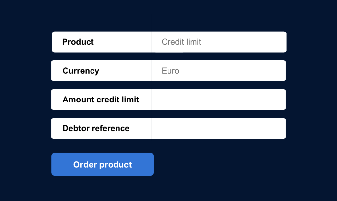Activate the field beside Debtor reference
The image size is (337, 201).
click(x=219, y=128)
